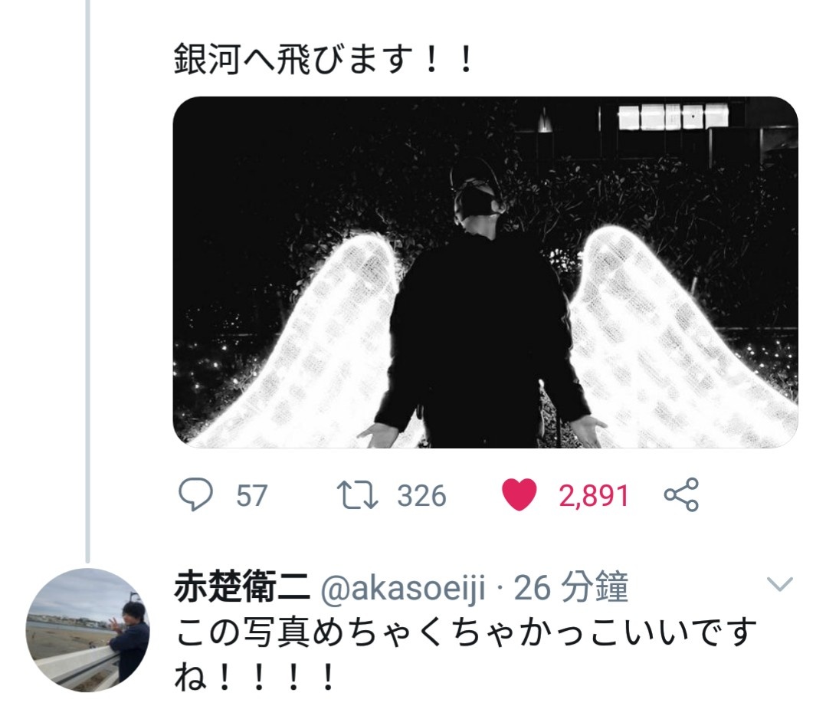The width and height of the screenshot is (826, 706).
Task: Open the @akasoeiji handle link
Action: (x=403, y=587)
